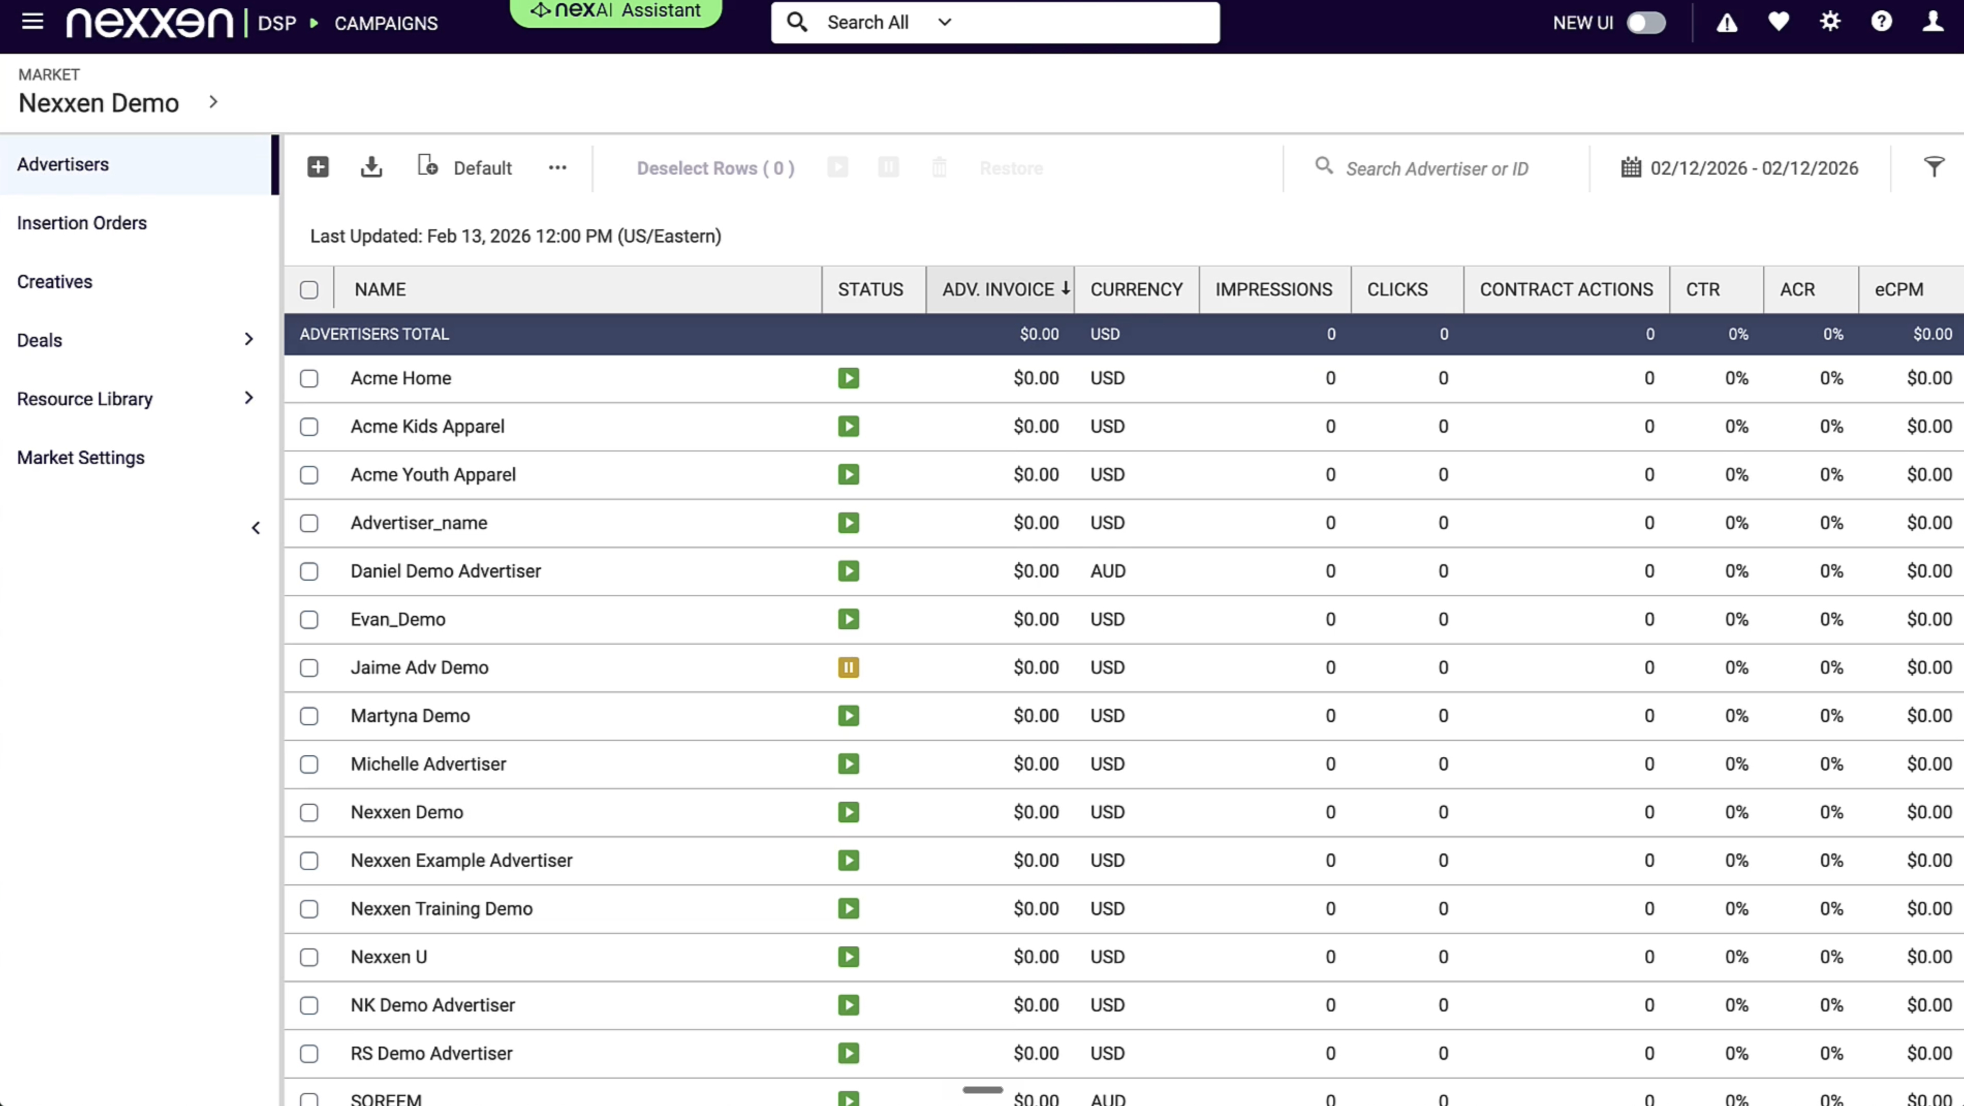Click the activate play toolbar icon

tap(838, 167)
